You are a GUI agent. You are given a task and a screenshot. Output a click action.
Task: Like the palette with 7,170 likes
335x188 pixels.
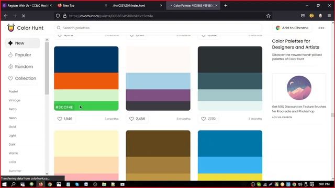click(204, 119)
